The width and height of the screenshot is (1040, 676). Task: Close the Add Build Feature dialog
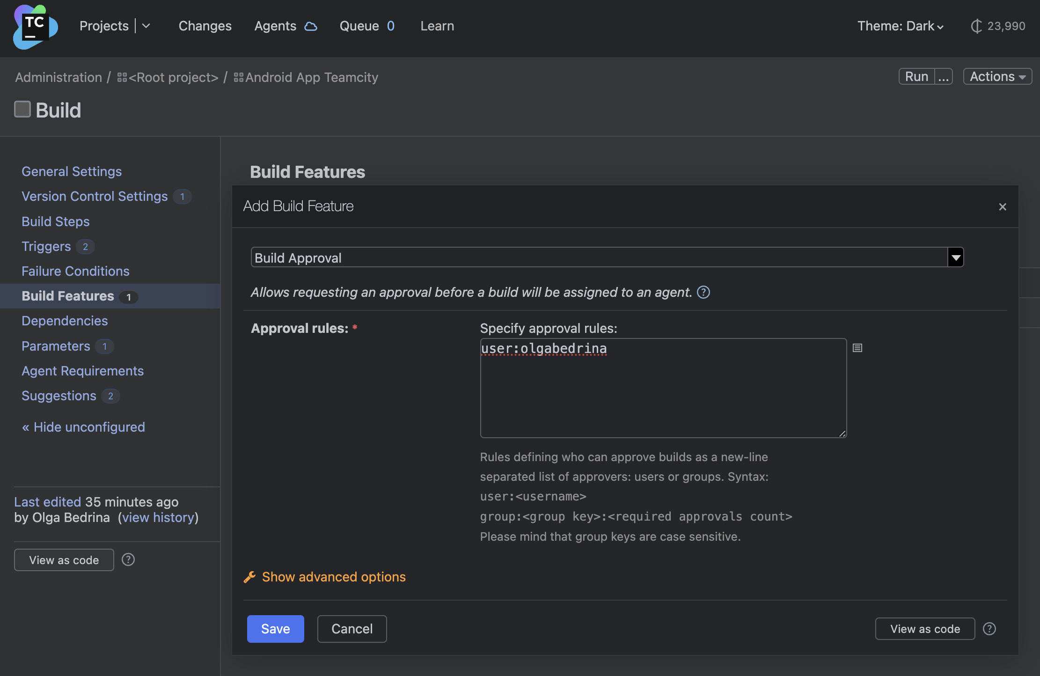(x=1003, y=206)
